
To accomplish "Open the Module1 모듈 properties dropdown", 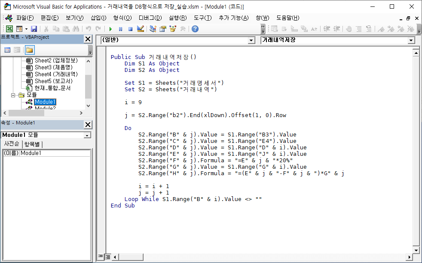I will click(87, 135).
